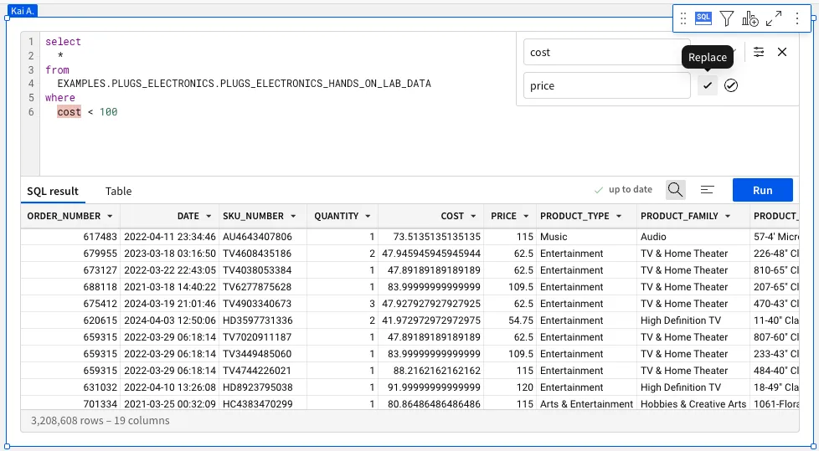Open the filter funnel icon

pos(726,18)
